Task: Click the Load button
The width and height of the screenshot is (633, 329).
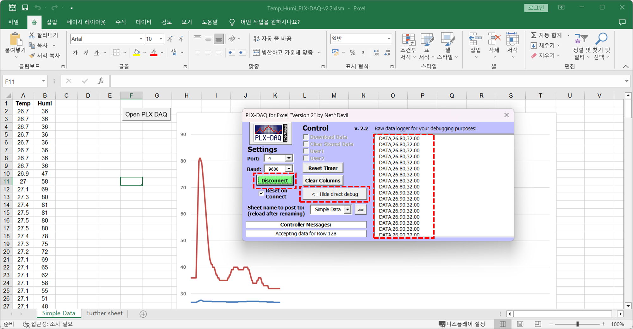Action: pos(360,210)
